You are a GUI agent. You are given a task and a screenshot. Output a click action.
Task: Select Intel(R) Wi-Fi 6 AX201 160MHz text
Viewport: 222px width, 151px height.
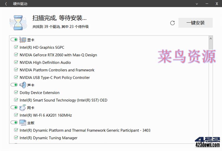coord(46,115)
